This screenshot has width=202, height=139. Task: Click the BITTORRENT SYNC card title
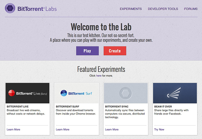pyautogui.click(x=117, y=107)
